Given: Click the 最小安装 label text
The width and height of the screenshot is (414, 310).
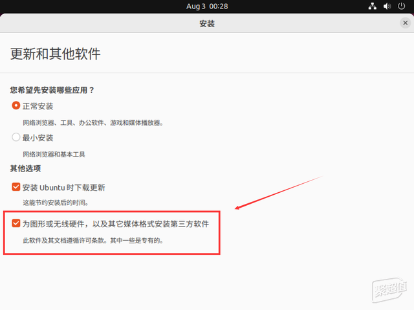Looking at the screenshot, I should point(38,138).
